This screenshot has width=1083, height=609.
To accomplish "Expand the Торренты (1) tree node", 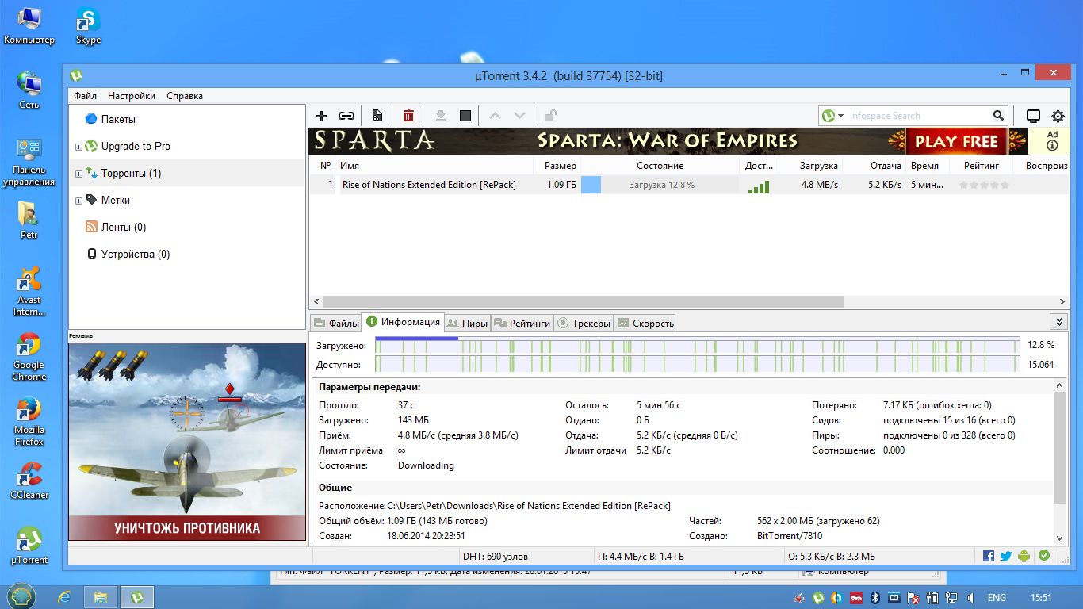I will click(x=78, y=174).
